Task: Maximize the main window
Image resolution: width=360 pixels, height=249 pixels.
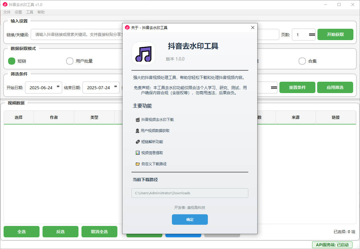Action: pos(339,4)
